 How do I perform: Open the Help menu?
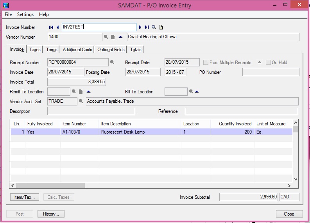click(44, 14)
